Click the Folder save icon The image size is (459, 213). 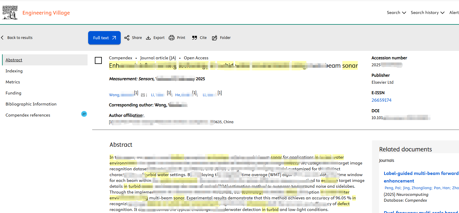215,38
